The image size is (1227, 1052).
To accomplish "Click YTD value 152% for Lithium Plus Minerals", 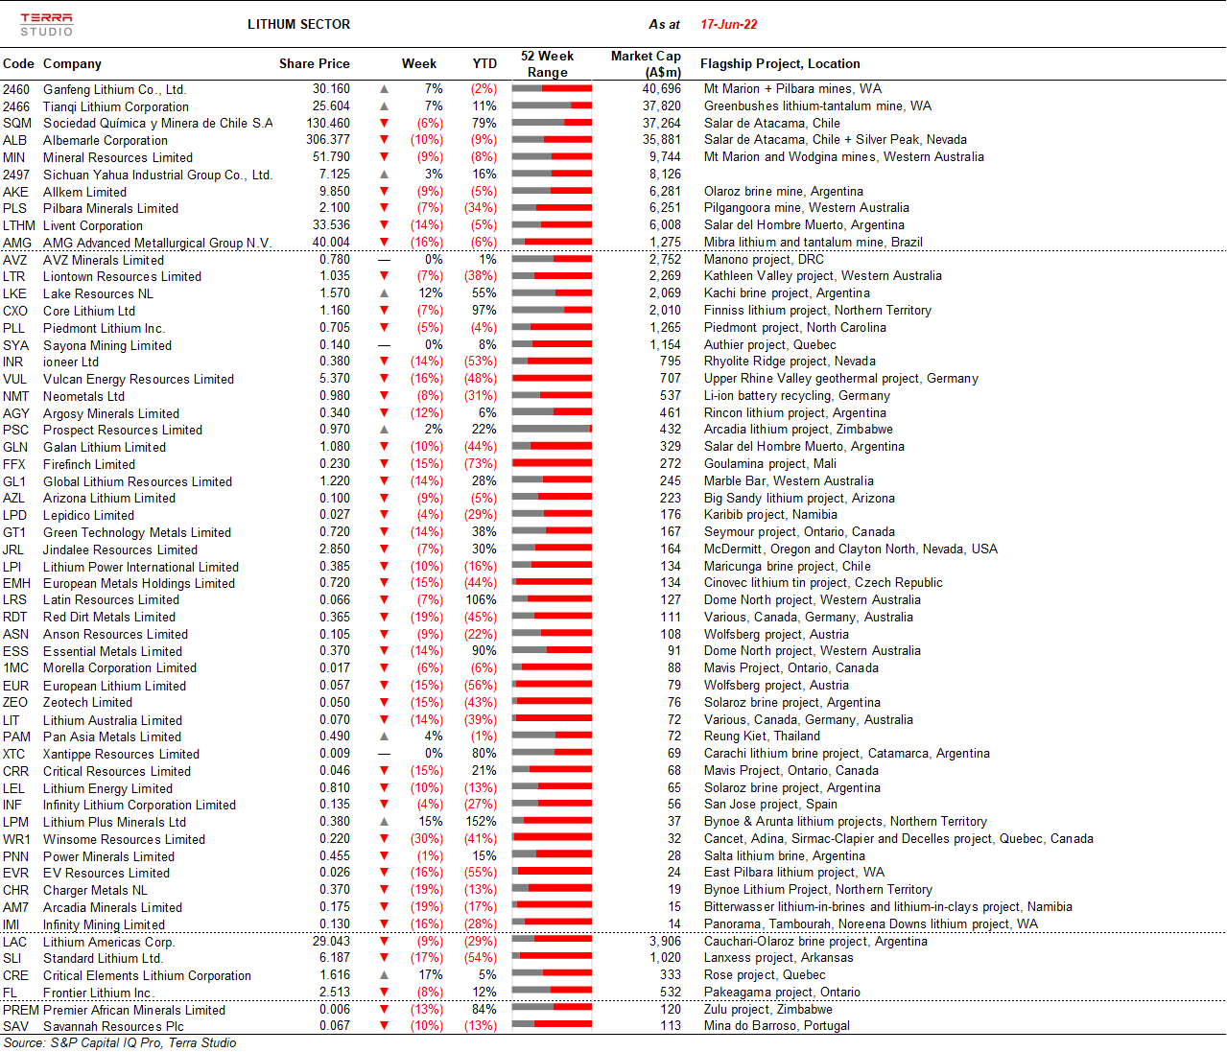I will tap(482, 822).
